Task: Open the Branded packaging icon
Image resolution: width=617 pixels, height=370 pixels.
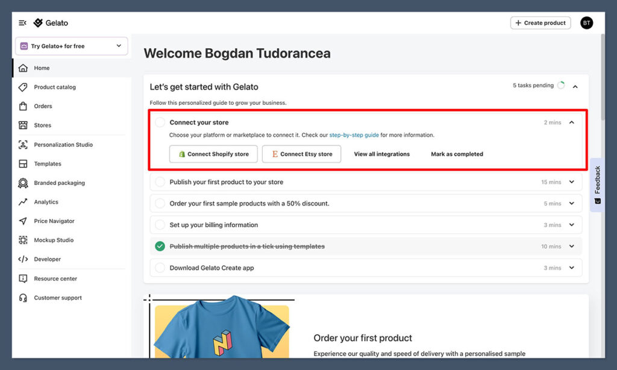Action: (23, 183)
